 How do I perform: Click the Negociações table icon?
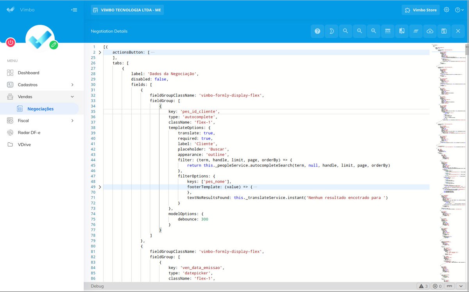(x=20, y=109)
